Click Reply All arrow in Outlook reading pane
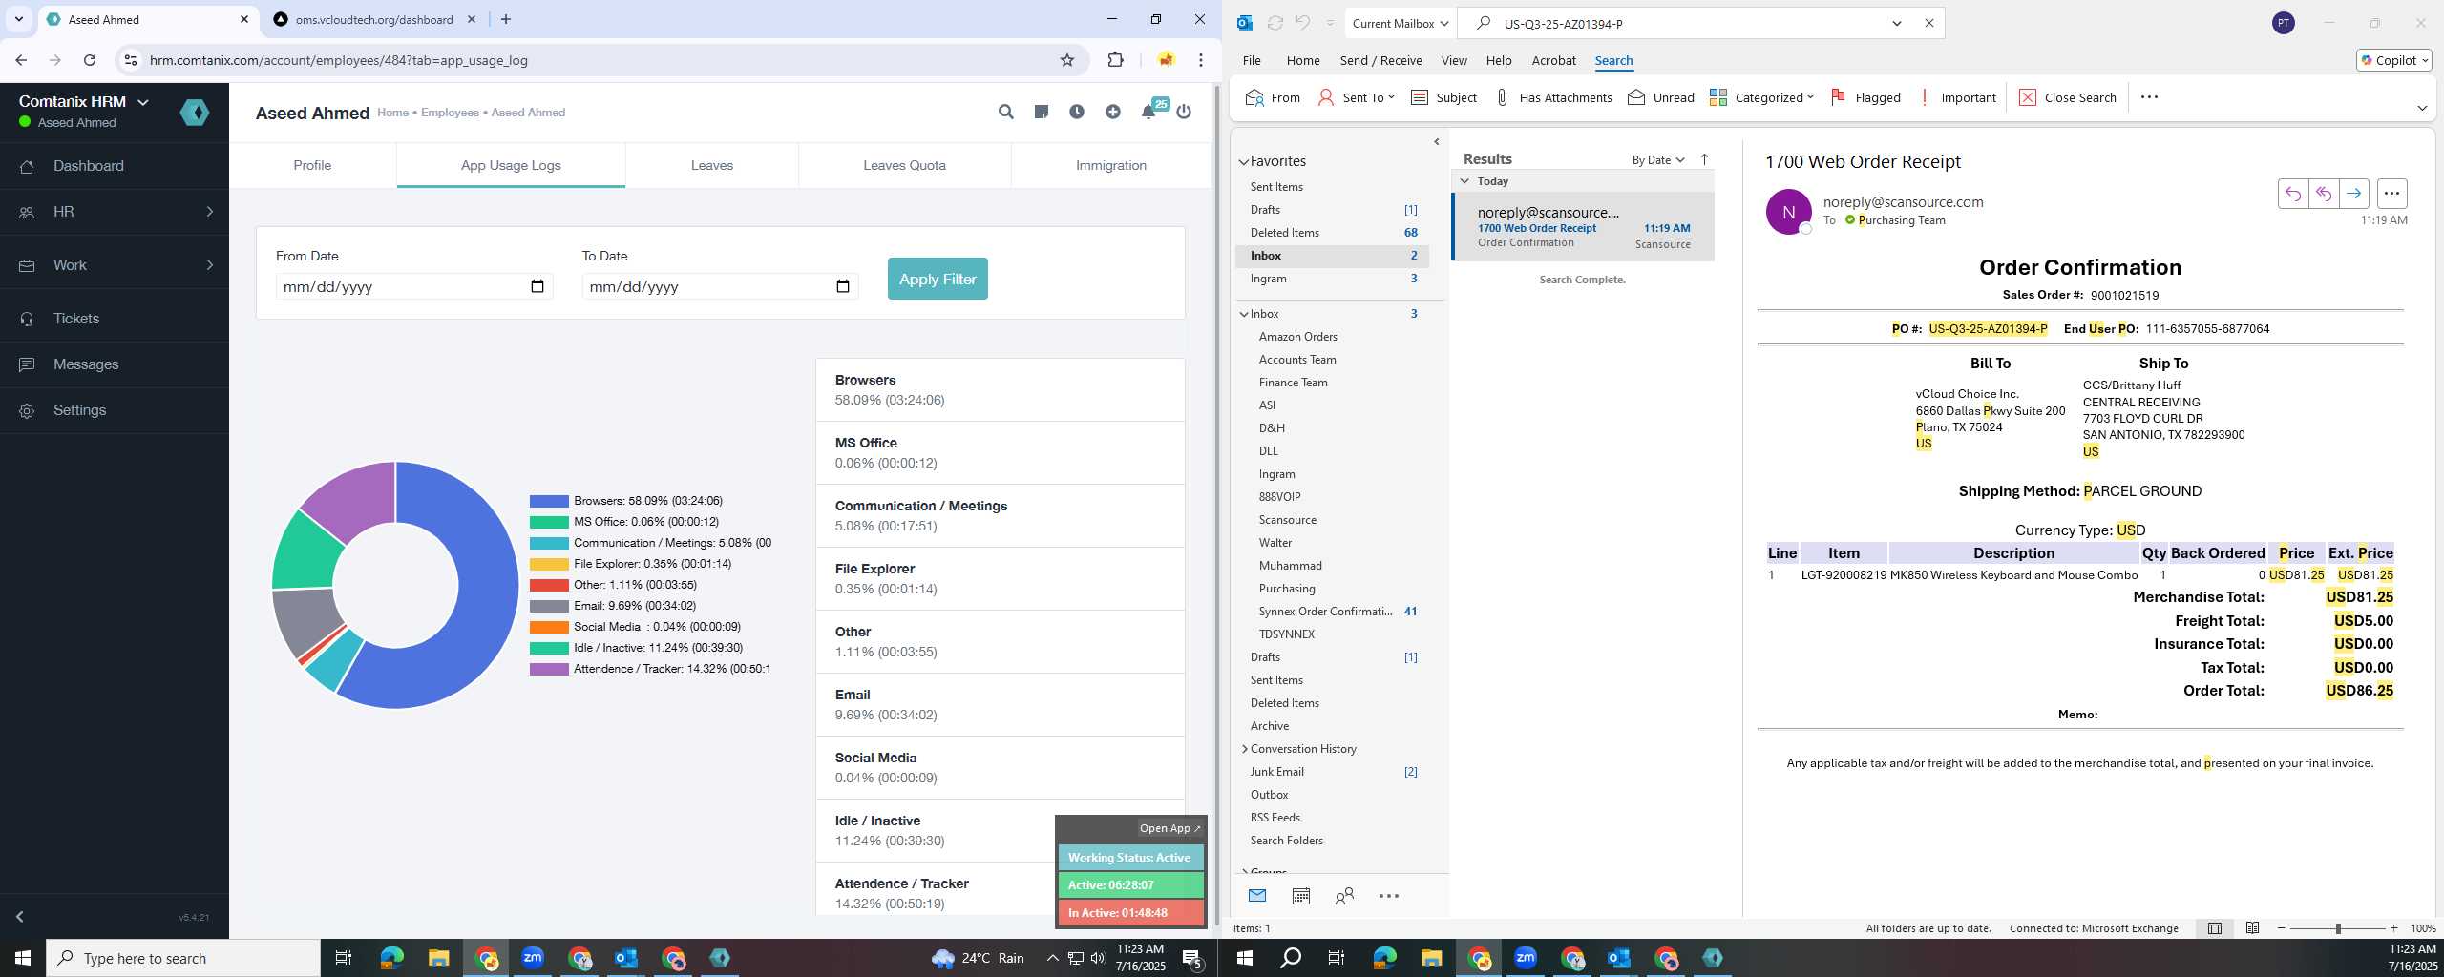This screenshot has width=2444, height=977. 2323,194
